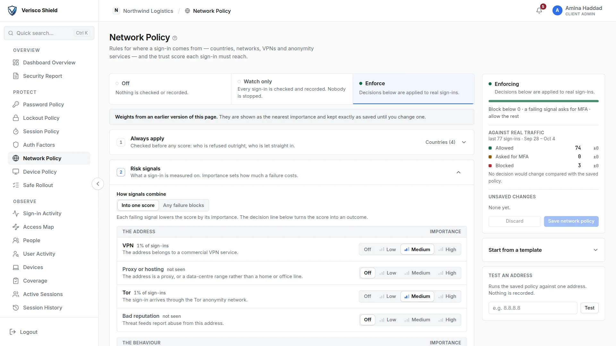Click the Password Policy key icon
The image size is (616, 346).
tap(16, 104)
